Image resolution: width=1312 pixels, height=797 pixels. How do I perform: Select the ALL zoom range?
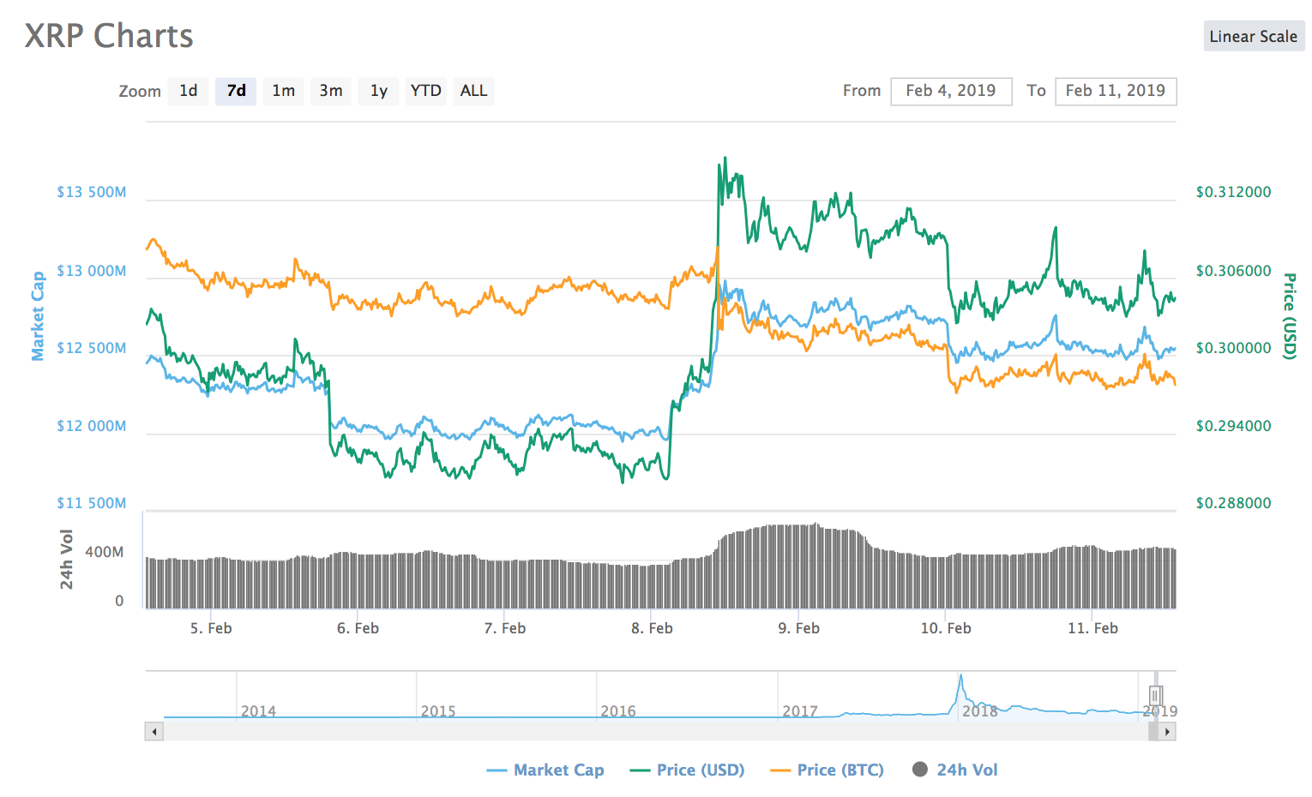coord(473,91)
